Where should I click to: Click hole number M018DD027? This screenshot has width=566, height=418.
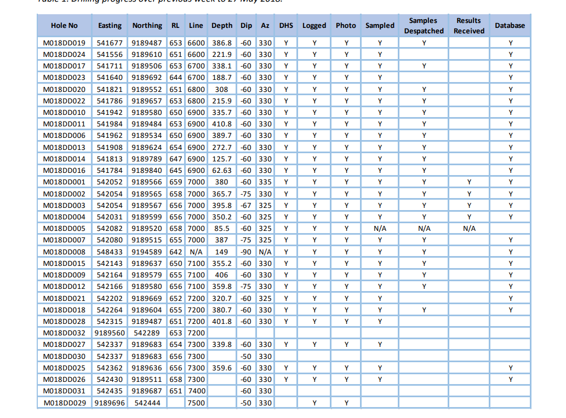pyautogui.click(x=64, y=345)
